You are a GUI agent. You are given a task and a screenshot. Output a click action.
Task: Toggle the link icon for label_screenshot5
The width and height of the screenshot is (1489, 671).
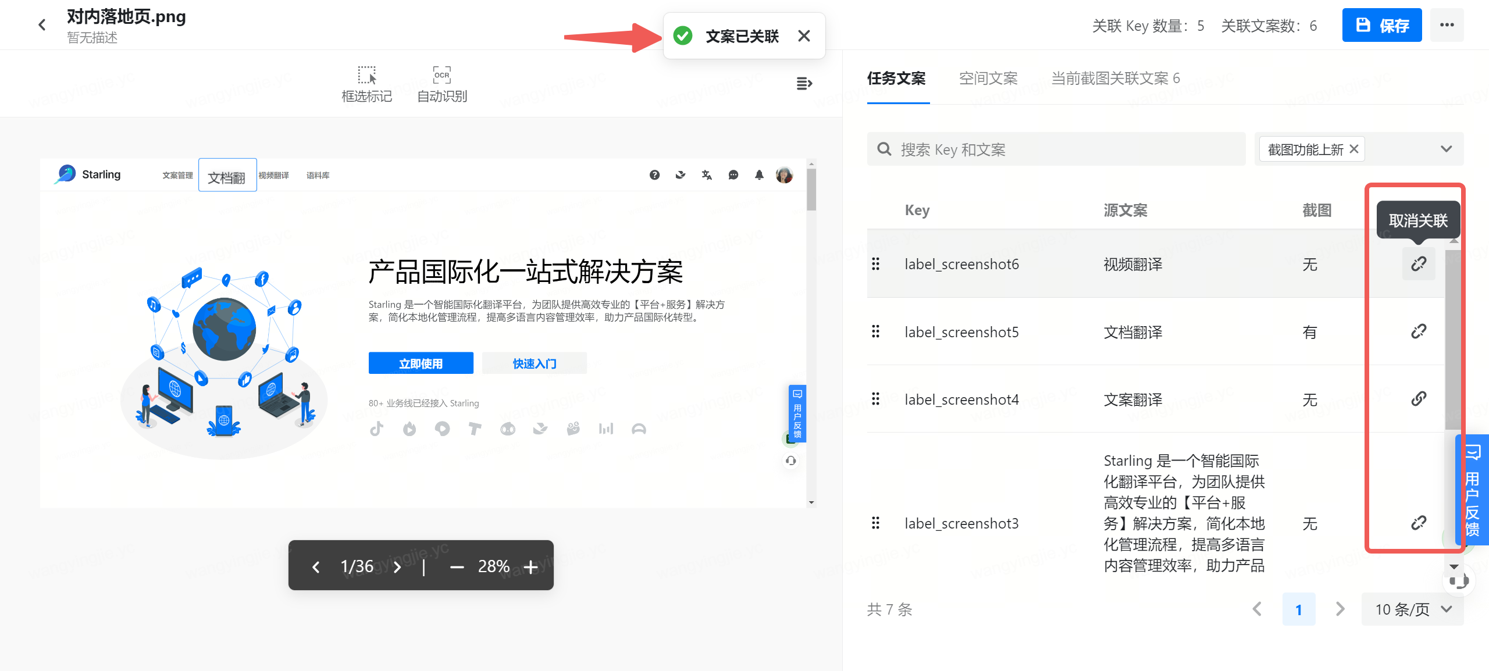(1419, 331)
